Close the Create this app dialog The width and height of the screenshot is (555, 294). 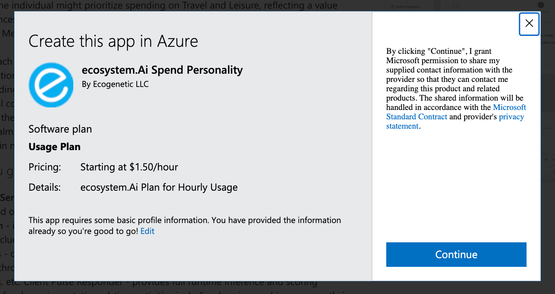[x=529, y=24]
